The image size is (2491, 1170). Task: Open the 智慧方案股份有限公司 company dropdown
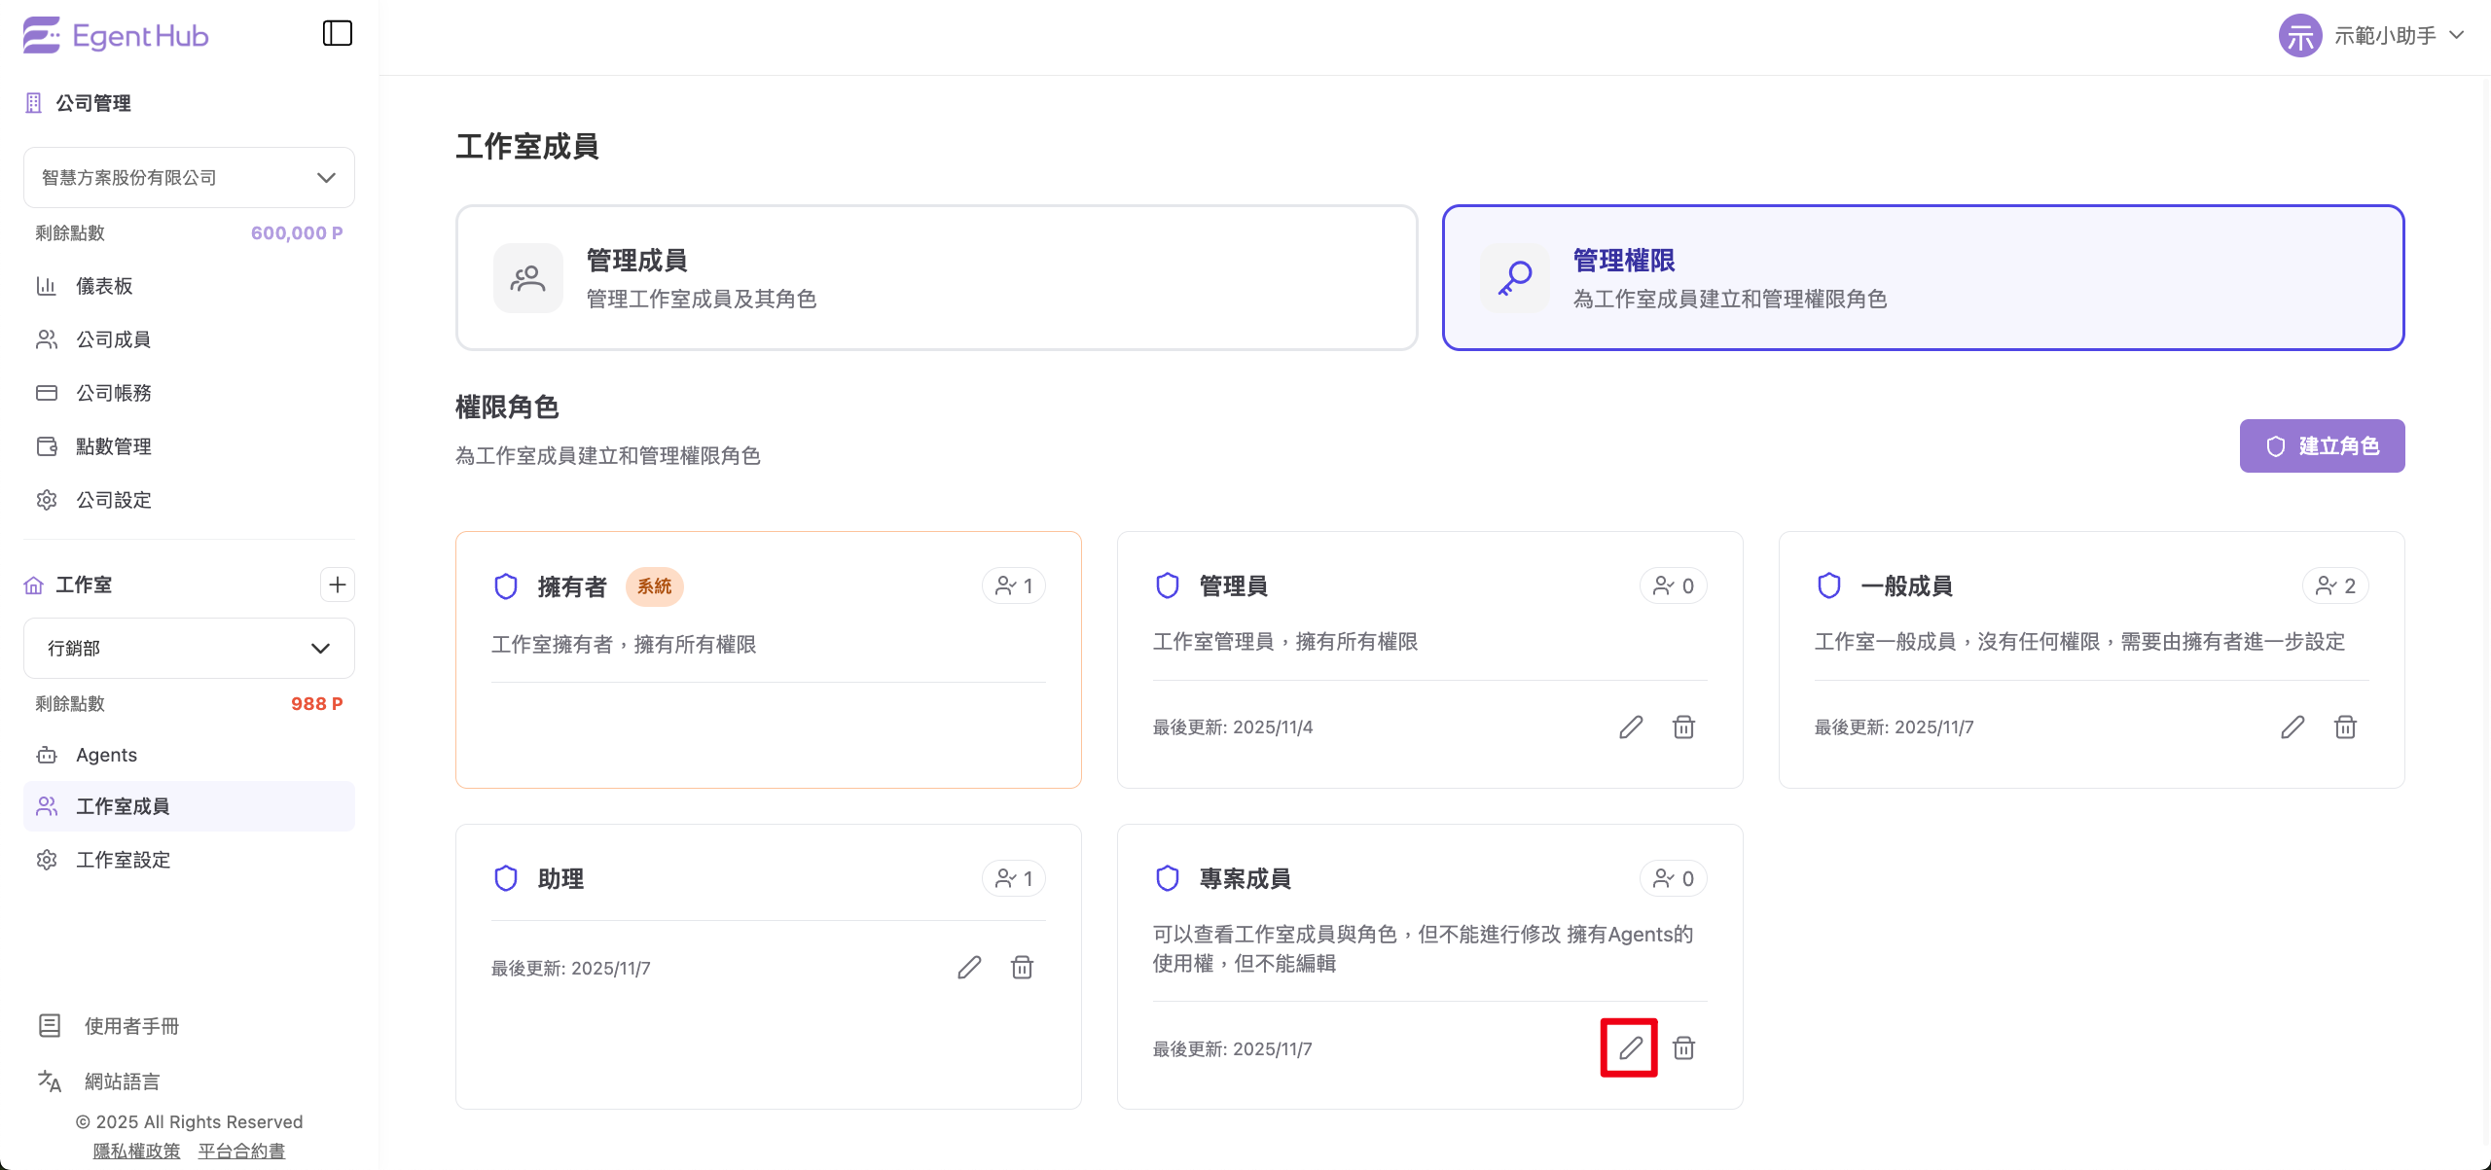coord(189,177)
